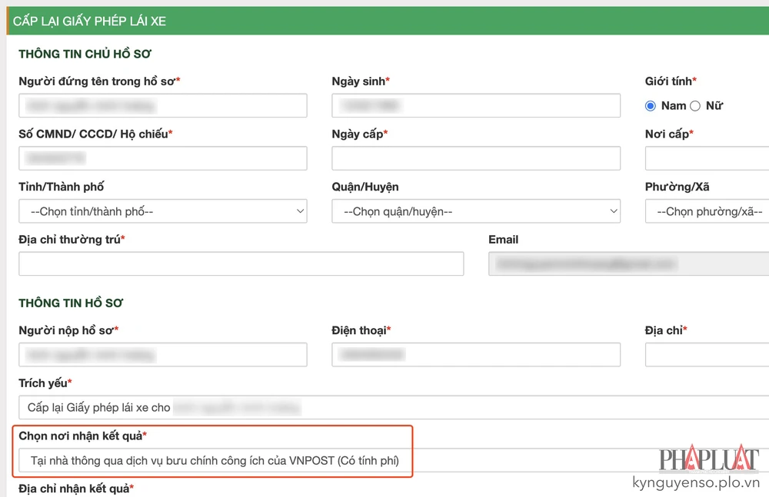Focus the Địa chỉ field under Thông tin hồ sơ

[706, 354]
